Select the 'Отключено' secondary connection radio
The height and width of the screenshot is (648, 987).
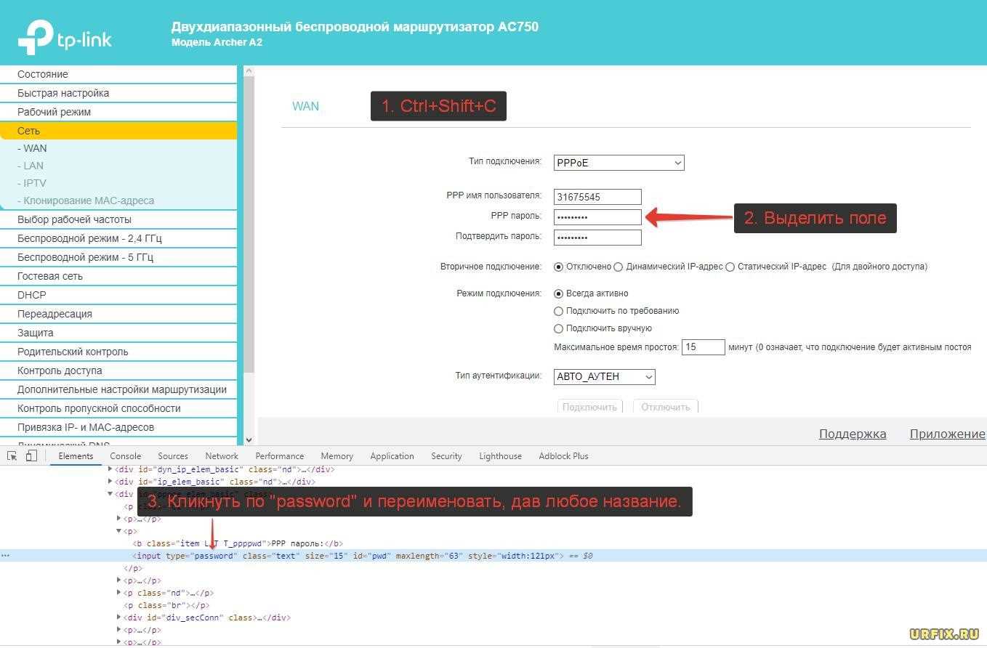(x=559, y=267)
